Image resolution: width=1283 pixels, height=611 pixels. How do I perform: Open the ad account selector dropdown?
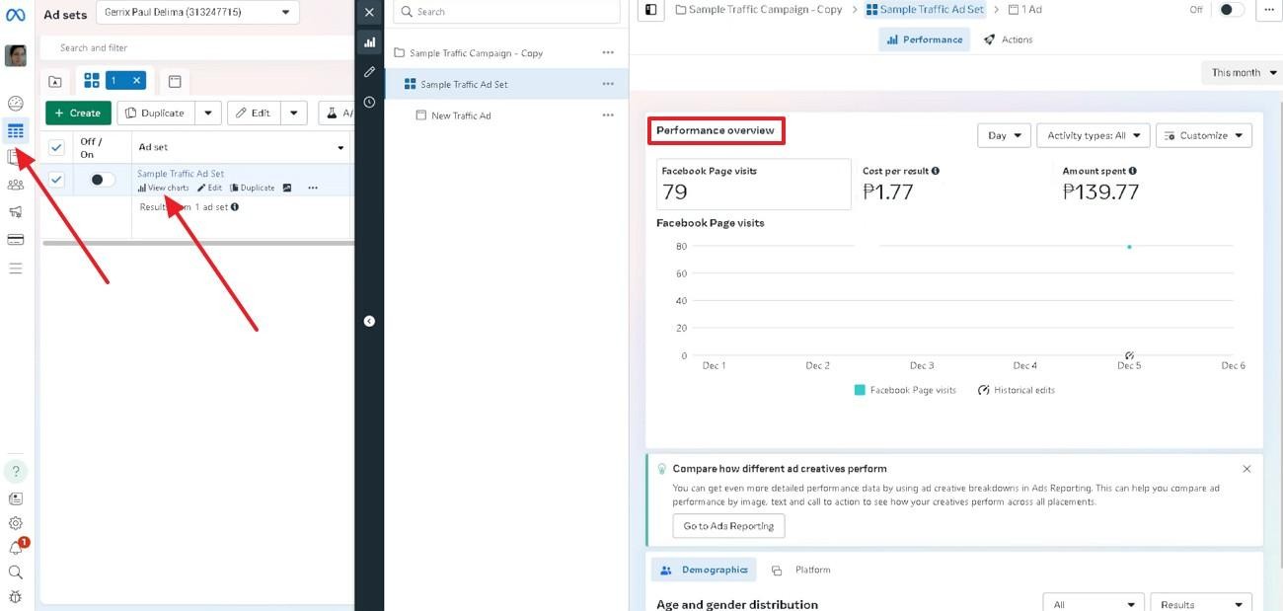click(198, 13)
